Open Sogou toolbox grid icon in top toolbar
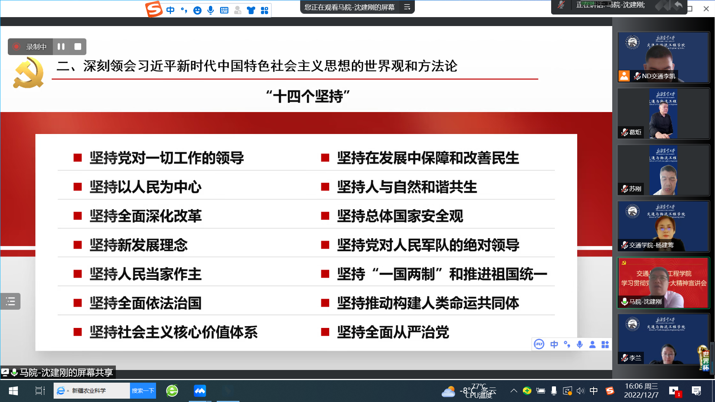The width and height of the screenshot is (715, 402). tap(264, 10)
